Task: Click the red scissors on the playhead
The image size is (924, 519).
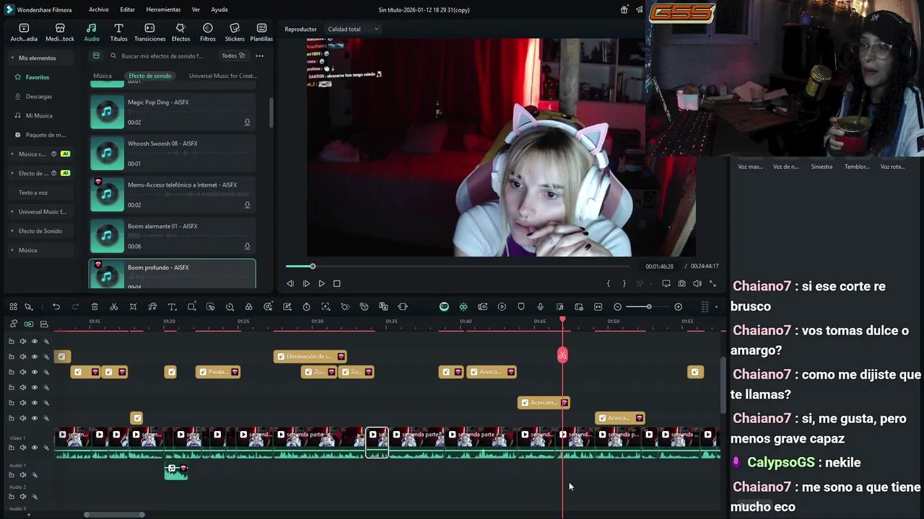Action: [x=562, y=355]
